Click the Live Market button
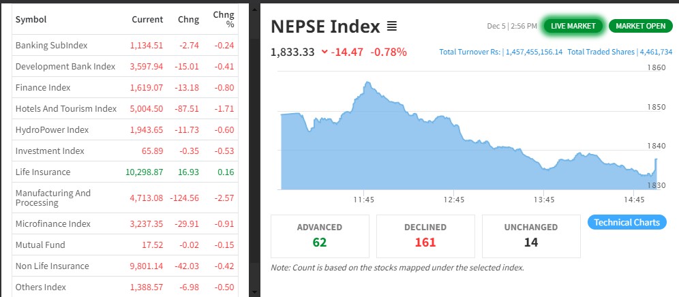Viewport: 679px width, 297px height. (x=573, y=27)
